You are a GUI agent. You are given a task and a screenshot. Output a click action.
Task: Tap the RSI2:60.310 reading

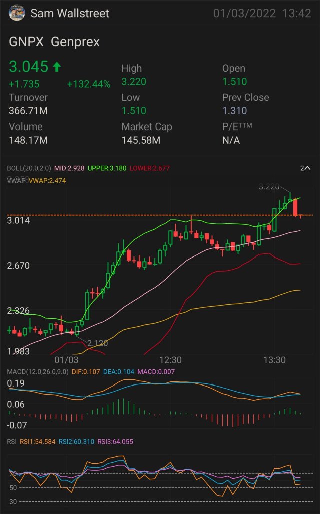[76, 442]
